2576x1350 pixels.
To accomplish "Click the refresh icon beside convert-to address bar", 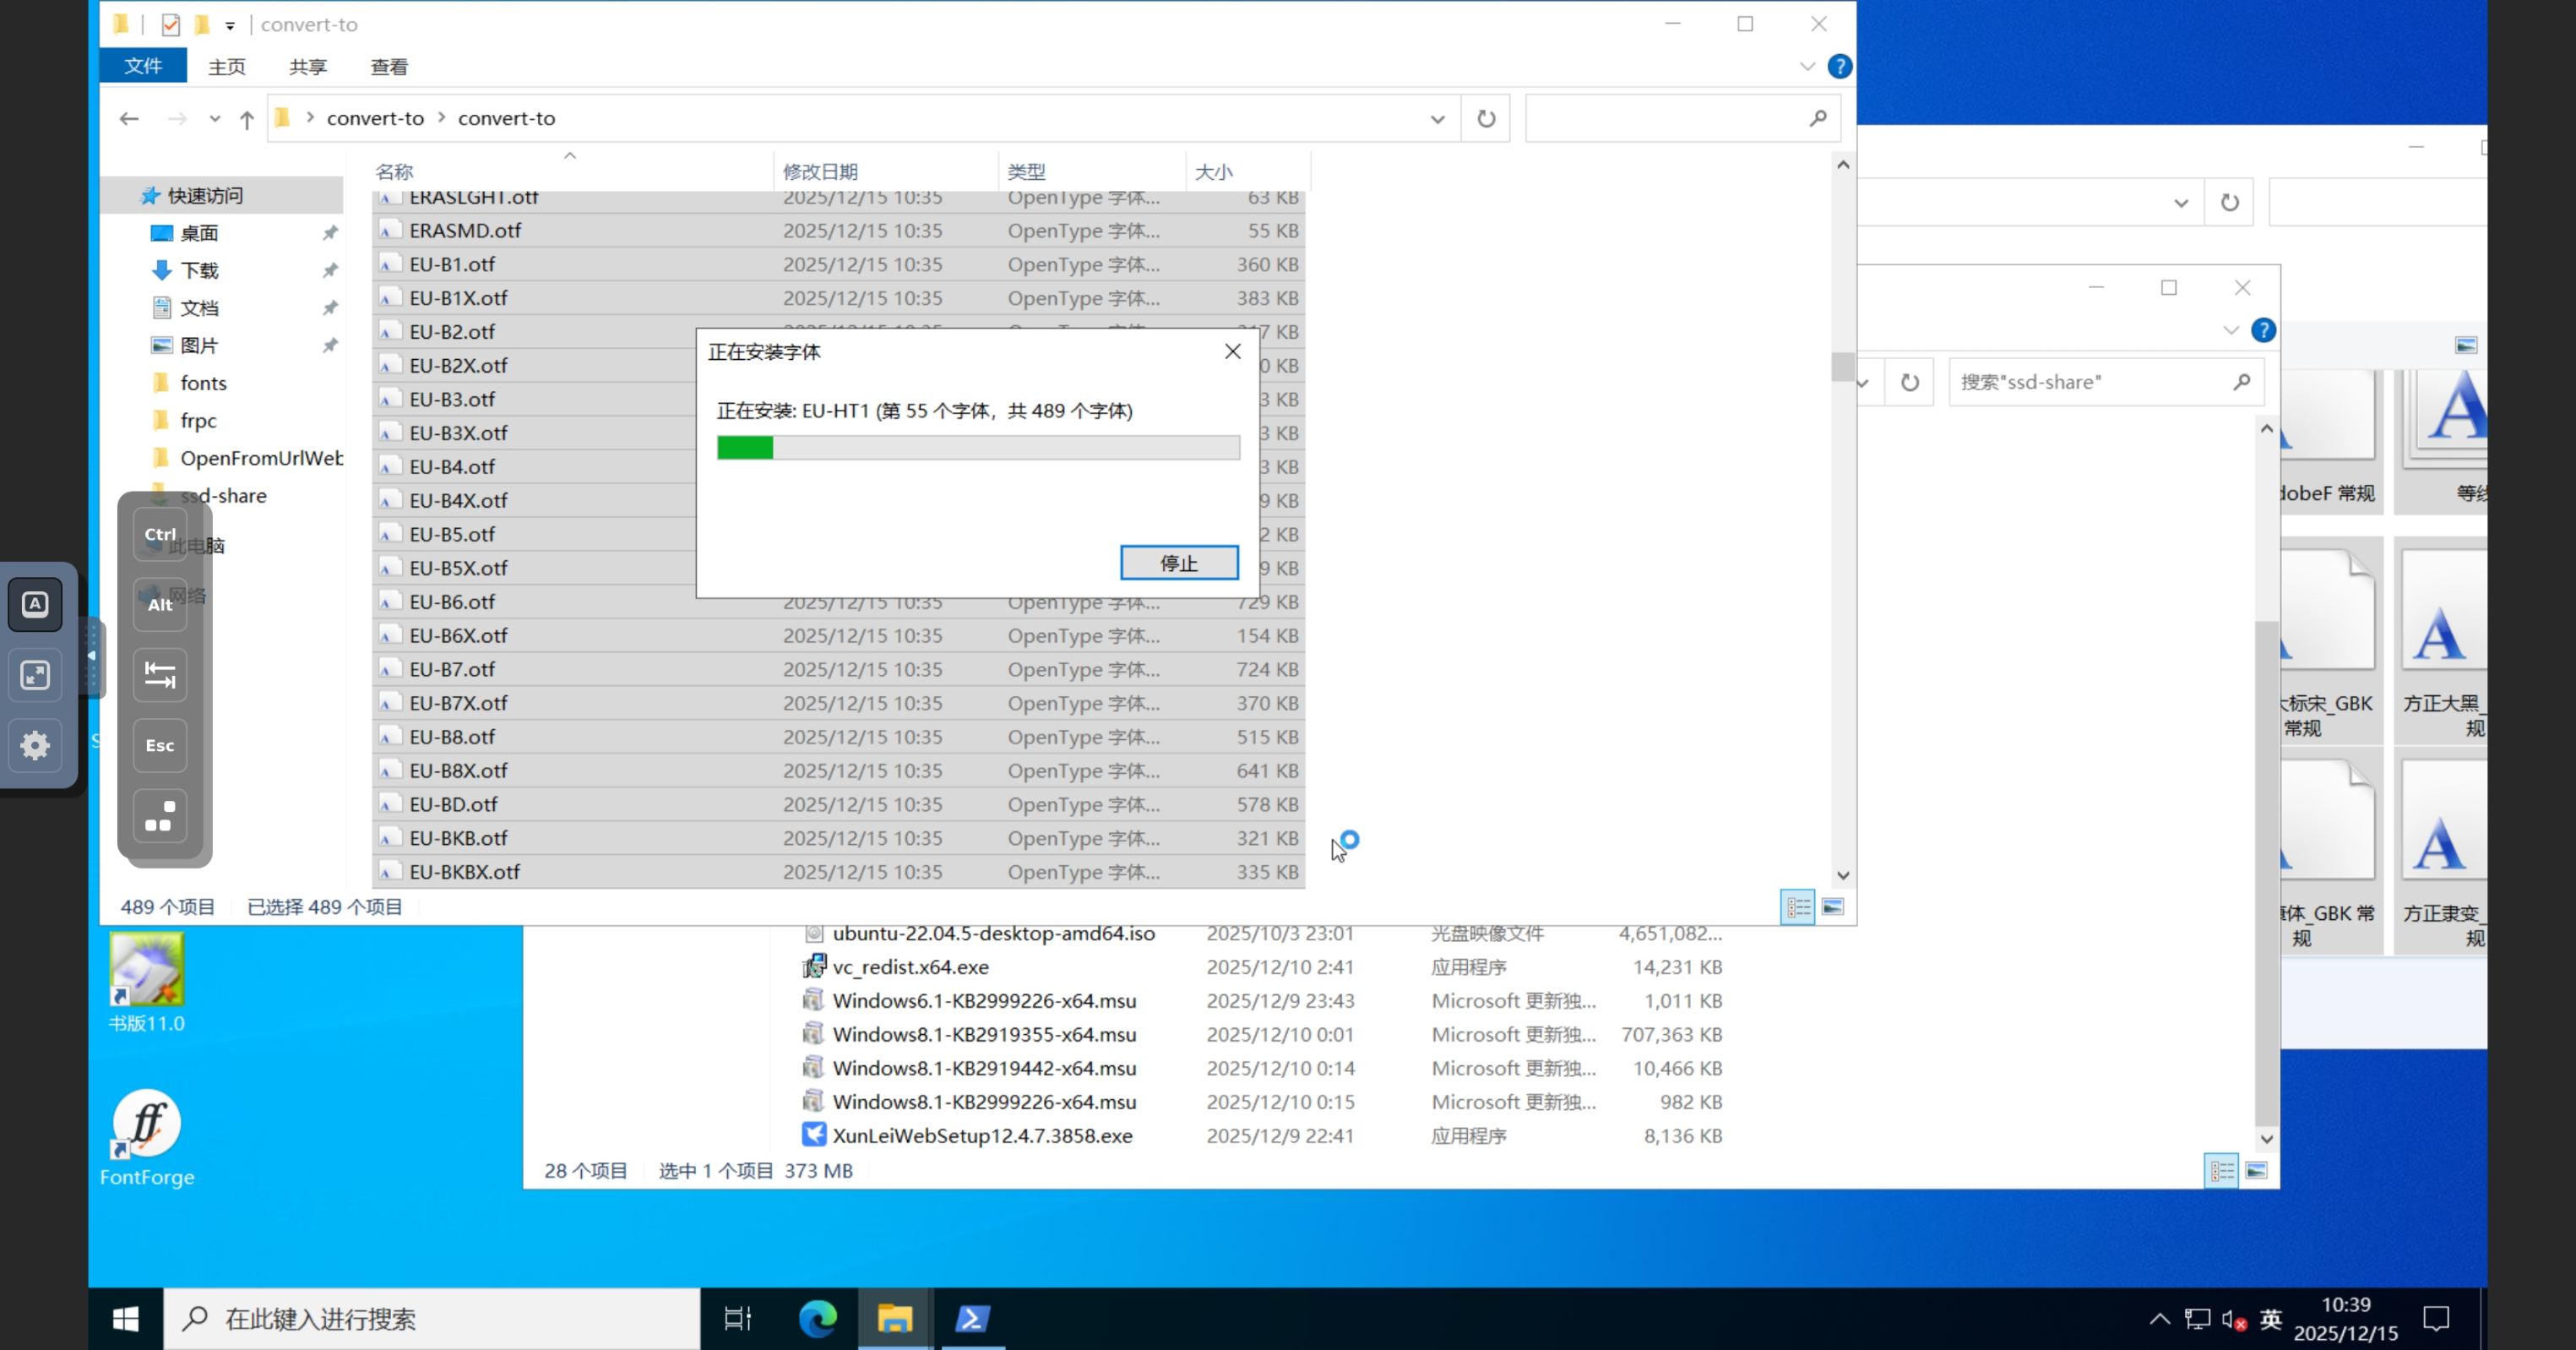I will [x=1486, y=119].
